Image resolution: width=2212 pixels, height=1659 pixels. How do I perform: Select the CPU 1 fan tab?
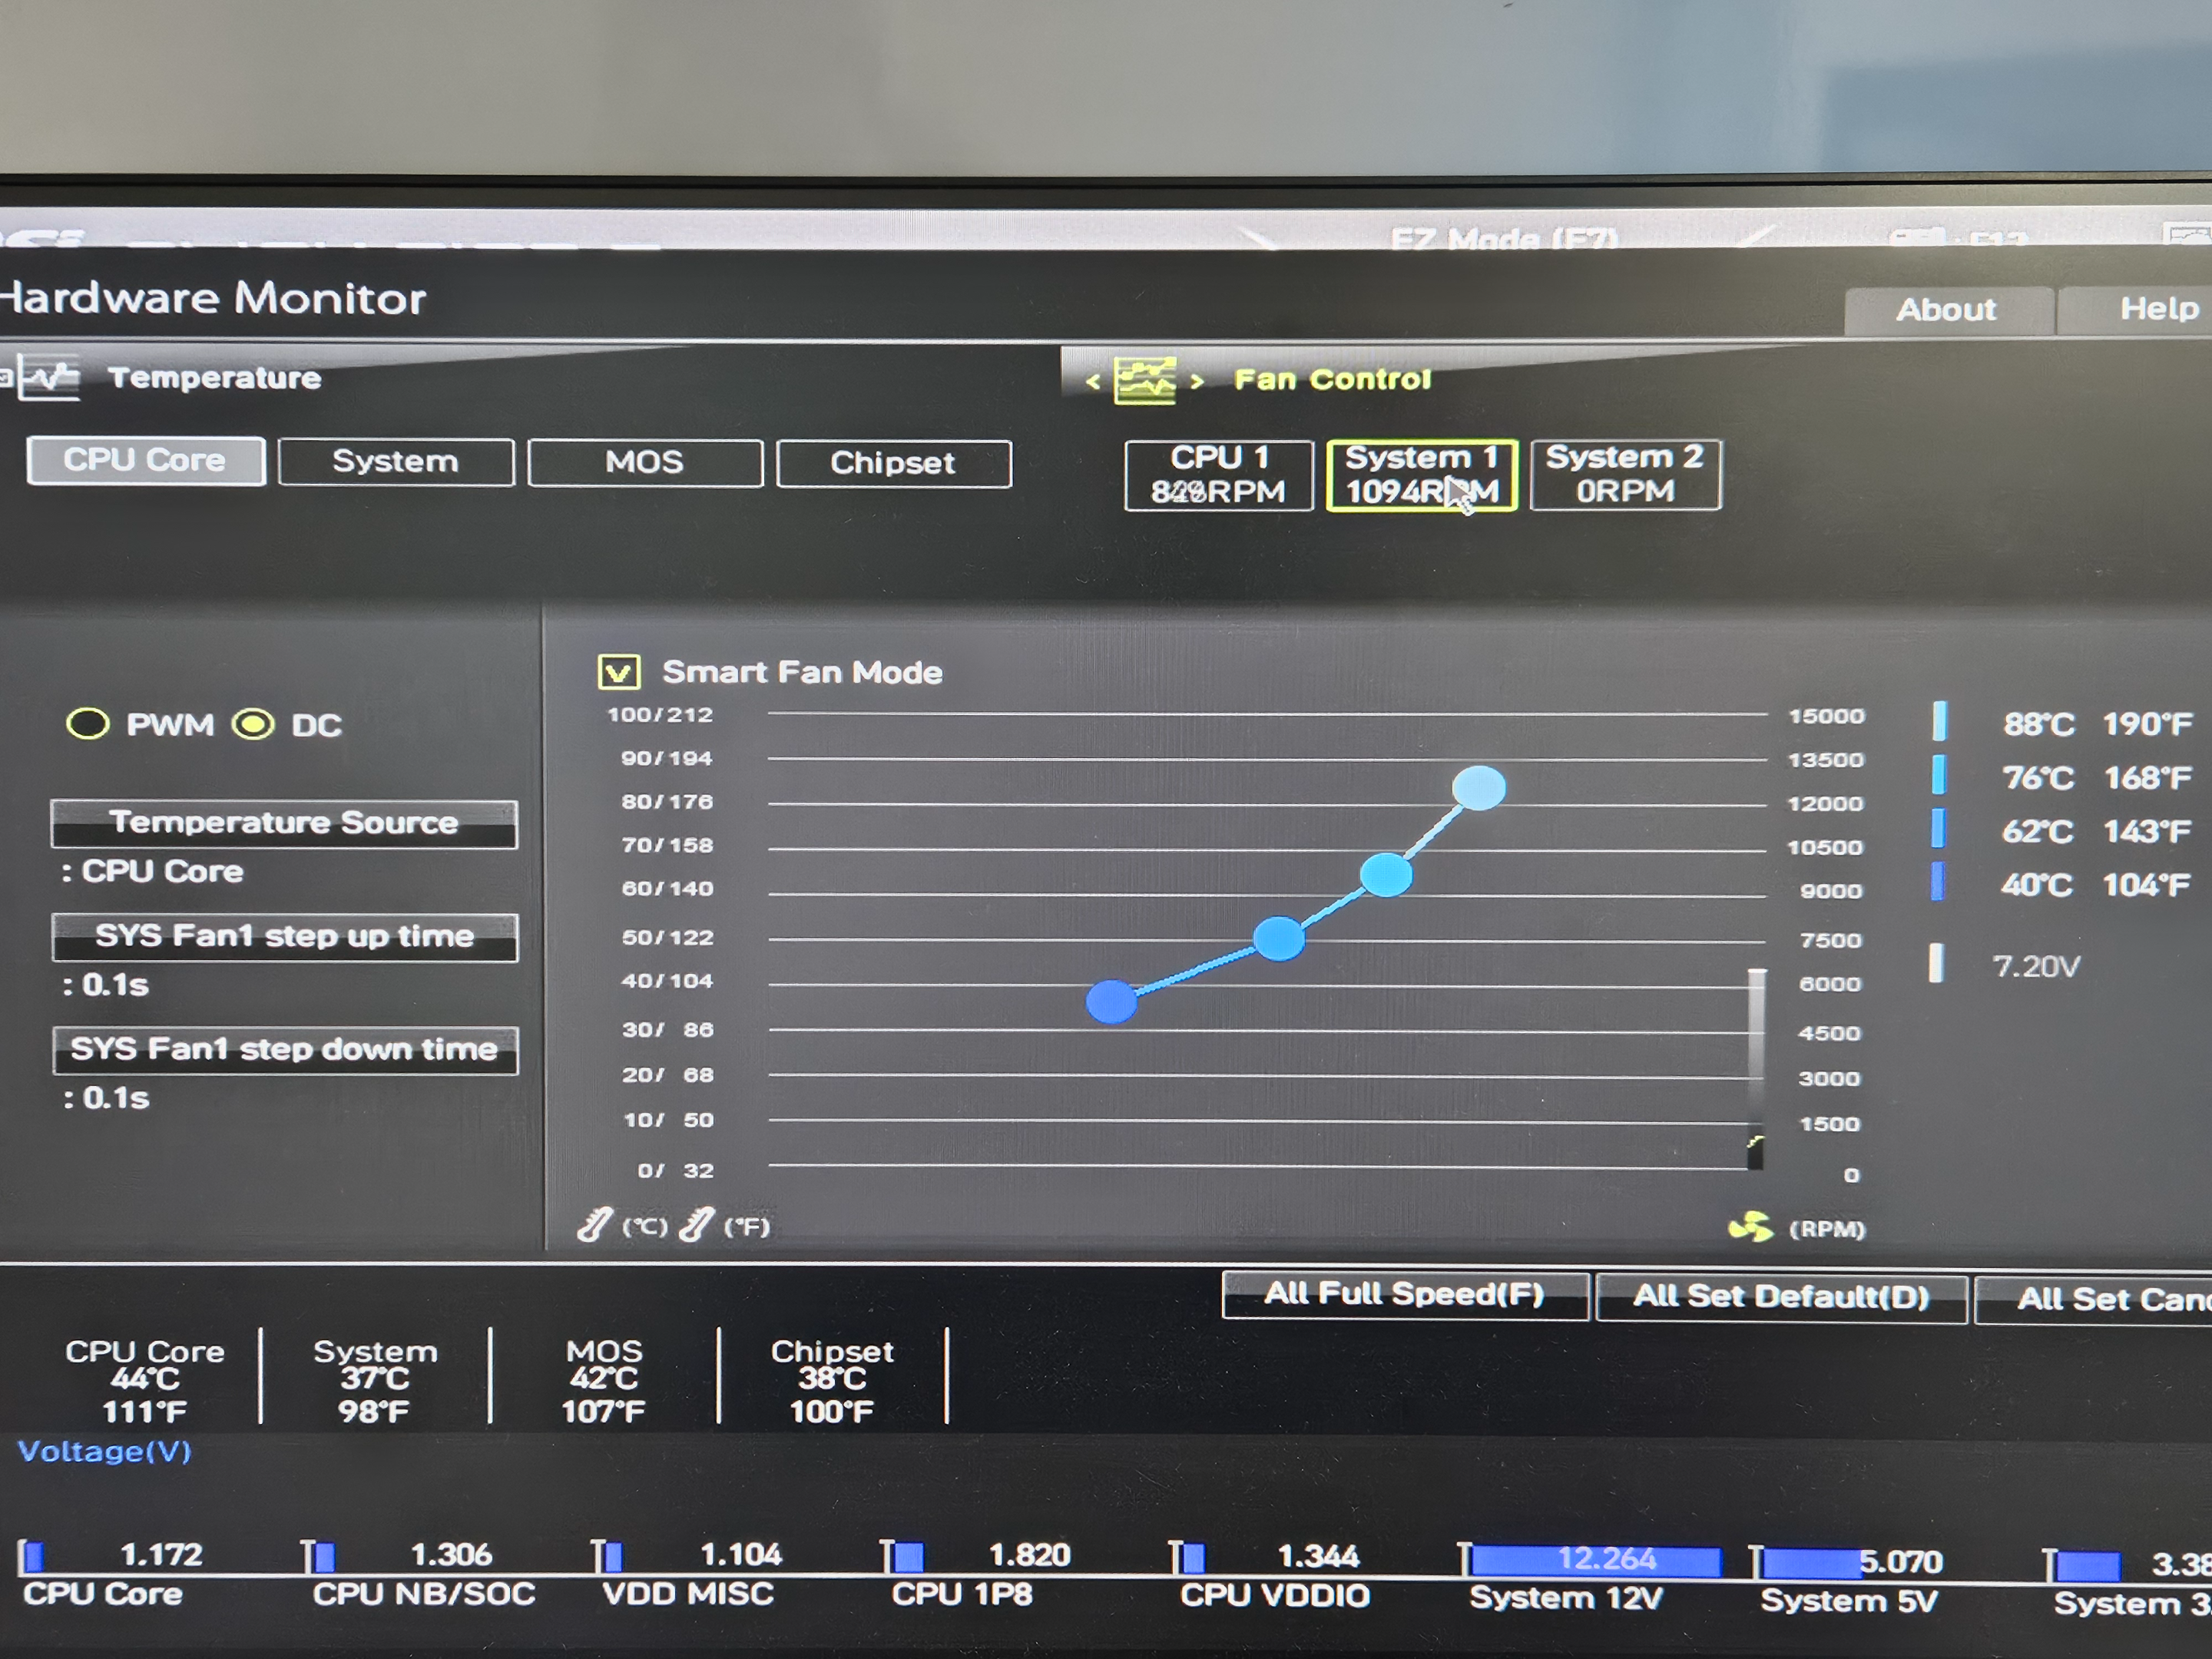[1218, 475]
